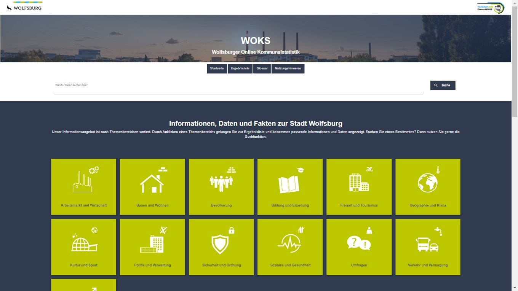This screenshot has width=518, height=291.
Task: Open the Umfragen speech bubbles icon
Action: (x=359, y=242)
